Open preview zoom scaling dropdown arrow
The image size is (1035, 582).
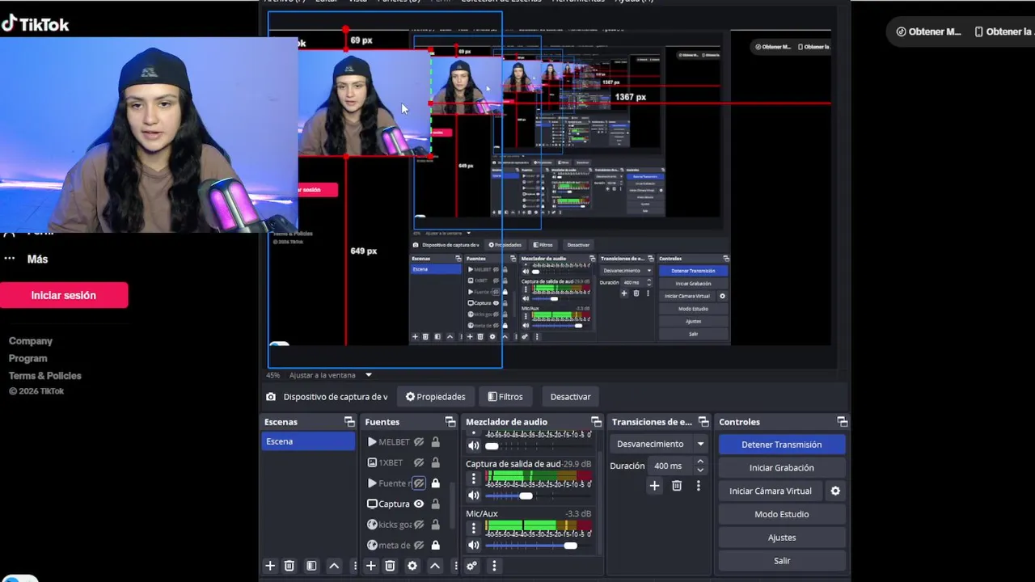369,375
